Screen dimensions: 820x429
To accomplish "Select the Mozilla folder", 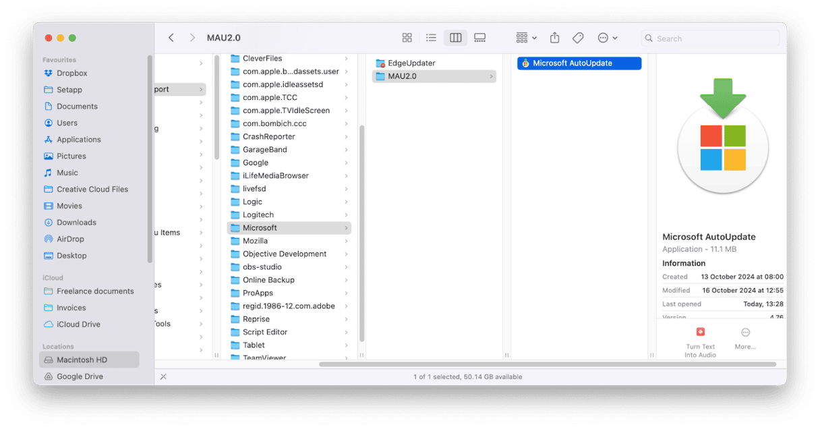I will 289,241.
